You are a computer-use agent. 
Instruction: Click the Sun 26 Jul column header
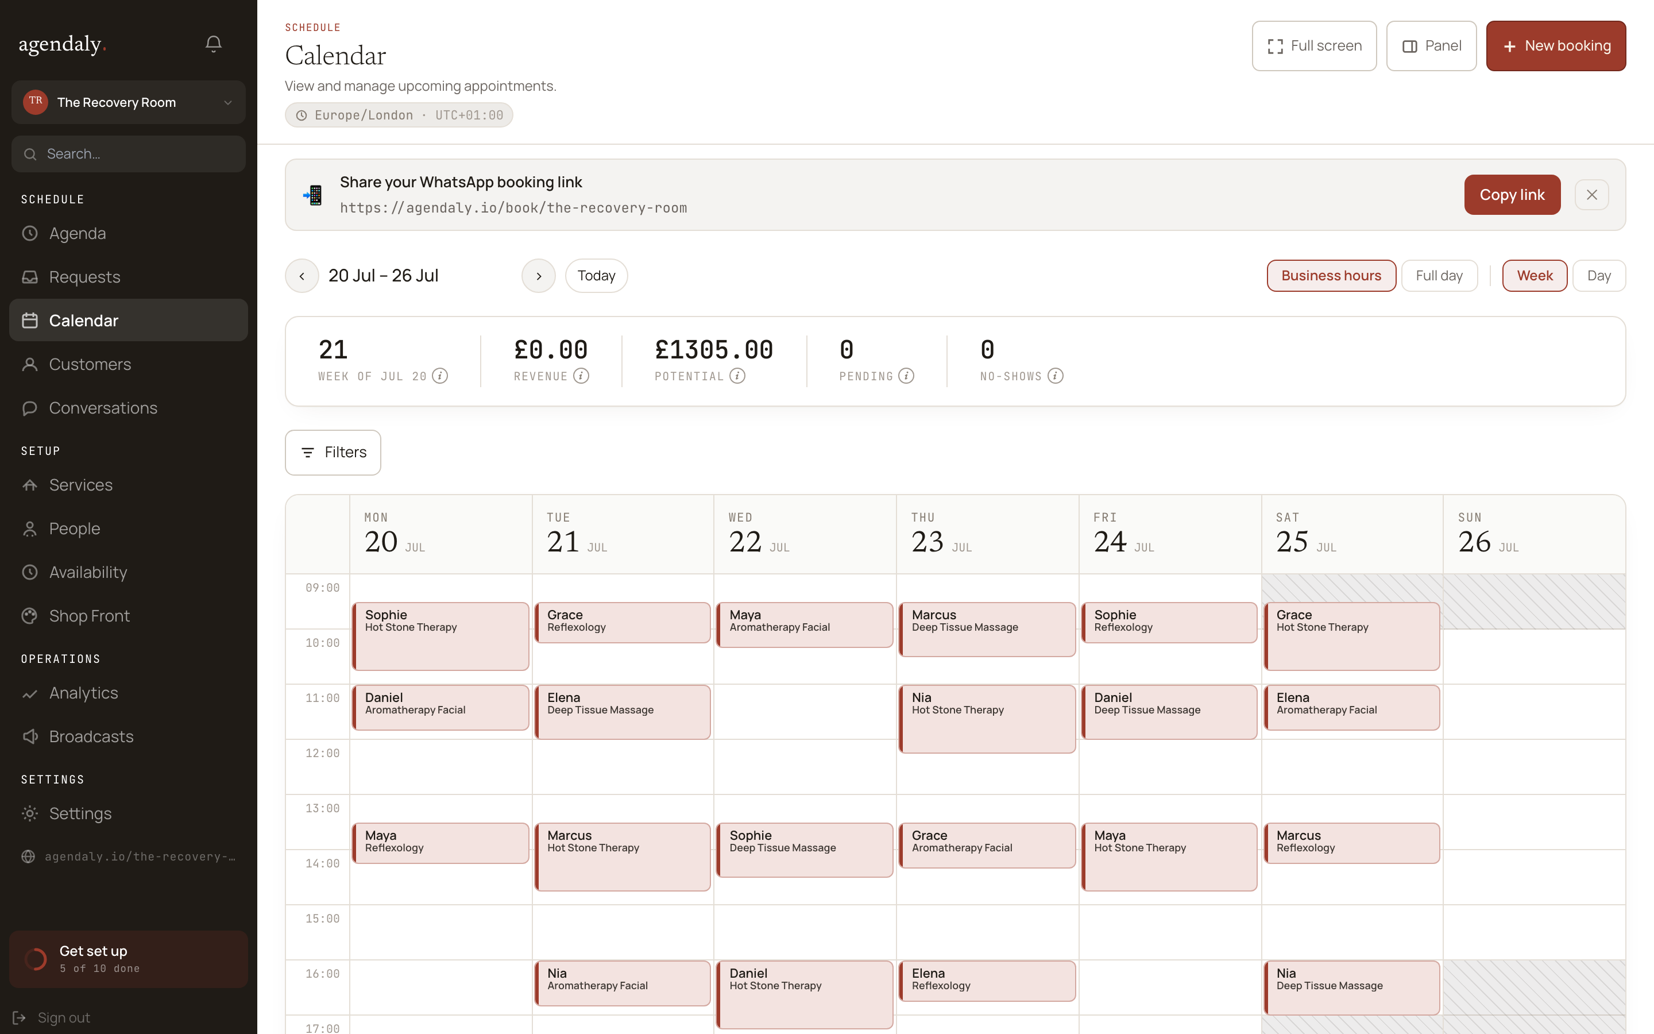tap(1535, 534)
